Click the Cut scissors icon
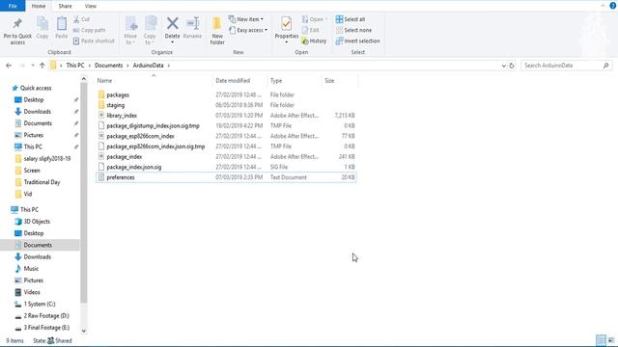The image size is (618, 347). 76,19
